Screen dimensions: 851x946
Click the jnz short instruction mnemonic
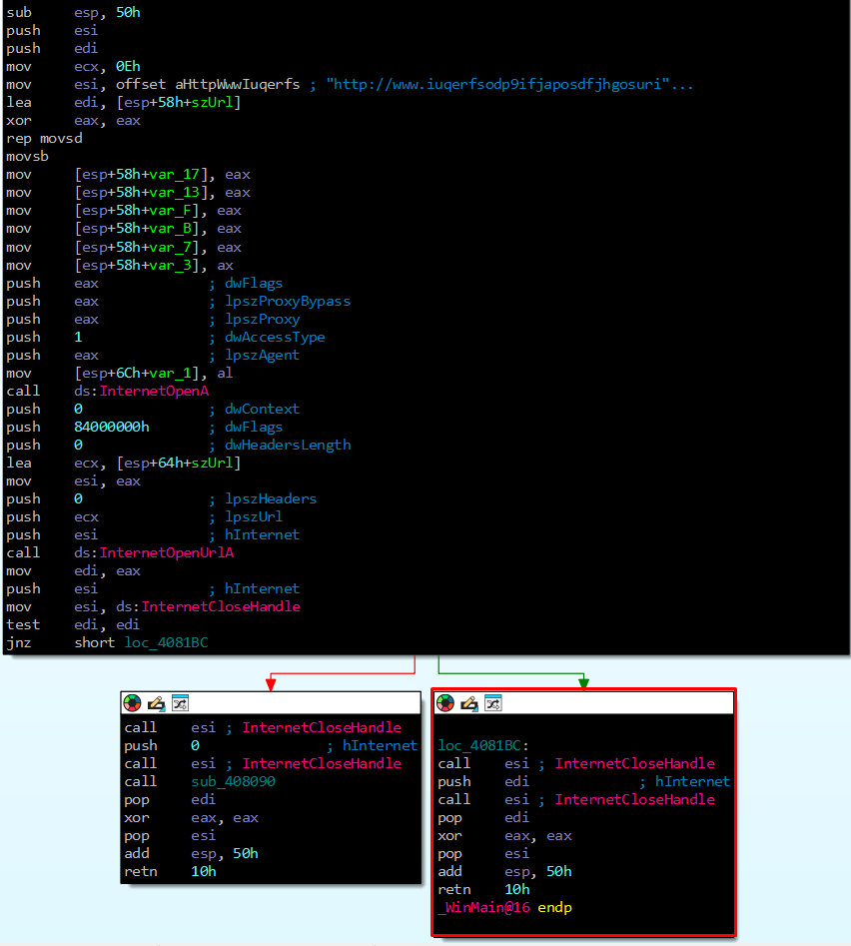[x=19, y=642]
